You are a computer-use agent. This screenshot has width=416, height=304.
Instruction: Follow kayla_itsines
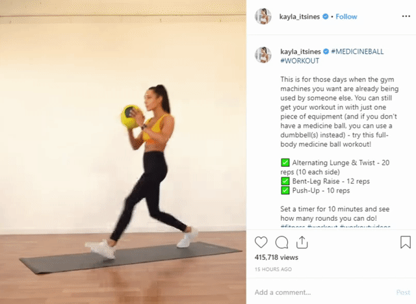click(346, 16)
